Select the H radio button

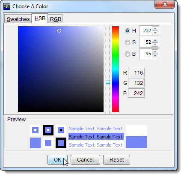point(128,31)
